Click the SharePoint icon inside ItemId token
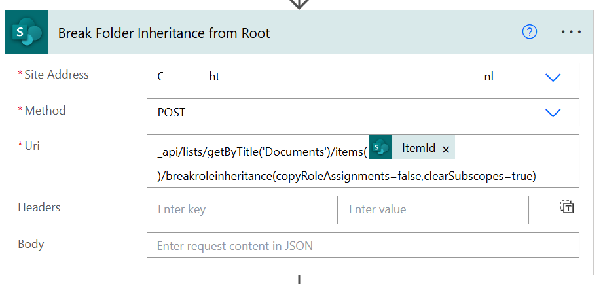The height and width of the screenshot is (284, 603). click(380, 148)
